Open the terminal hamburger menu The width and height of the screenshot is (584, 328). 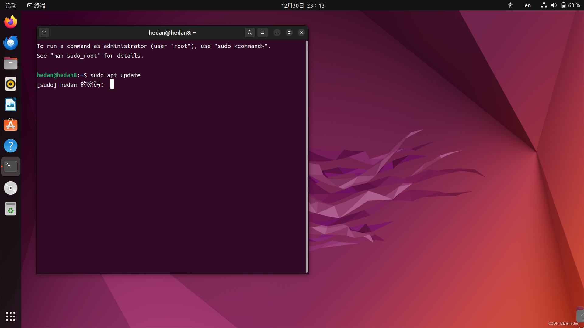[x=262, y=32]
